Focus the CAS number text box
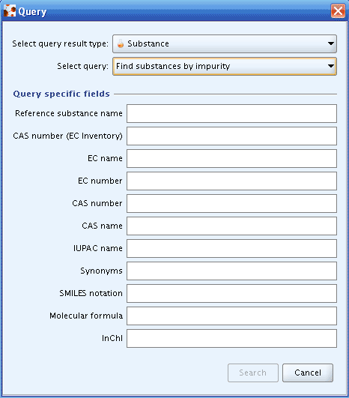The image size is (349, 398). pyautogui.click(x=231, y=203)
